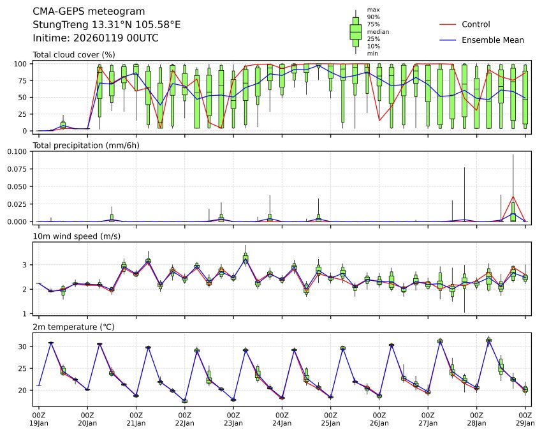Click the 30 tick on the temperature axis
542x434 pixels.
22,347
